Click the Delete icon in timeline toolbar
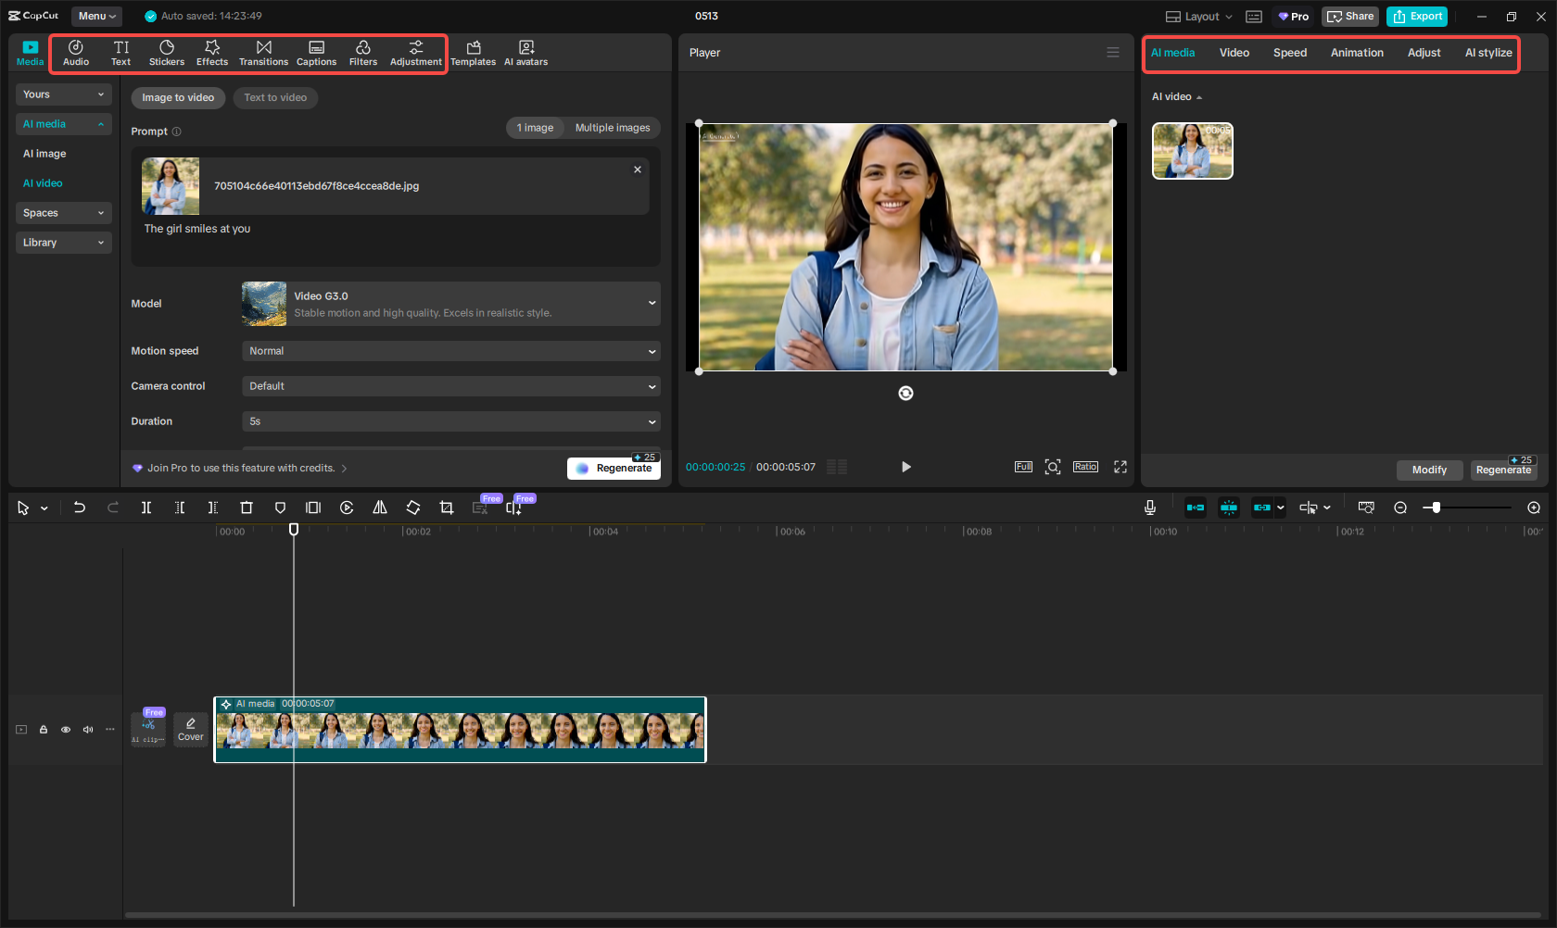Viewport: 1557px width, 928px height. click(247, 508)
